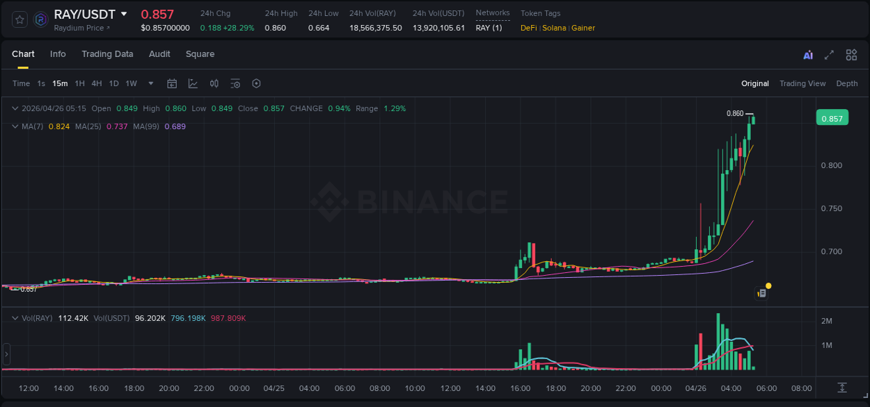
Task: Click the green 0.857 last price label
Action: pyautogui.click(x=832, y=117)
